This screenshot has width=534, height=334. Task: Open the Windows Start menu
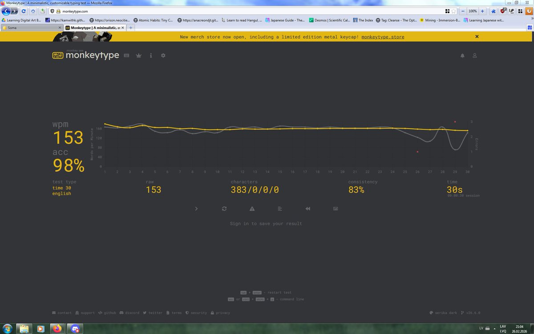[8, 329]
